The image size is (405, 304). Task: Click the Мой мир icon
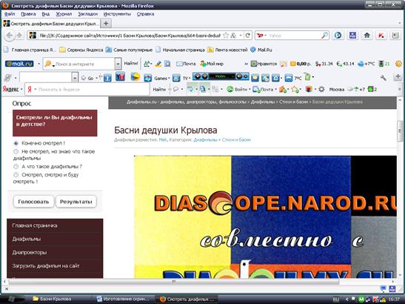[x=212, y=64]
